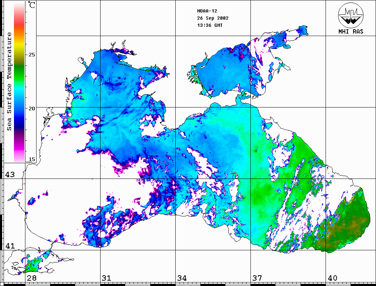
Task: Click the time '13:36 GMT'
Action: tap(210, 25)
